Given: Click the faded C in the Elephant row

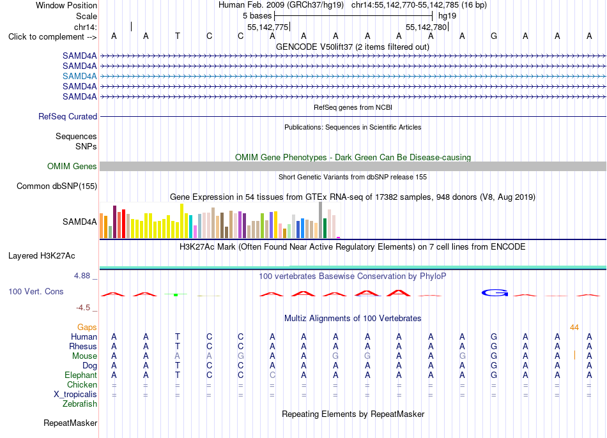Looking at the screenshot, I should point(273,375).
